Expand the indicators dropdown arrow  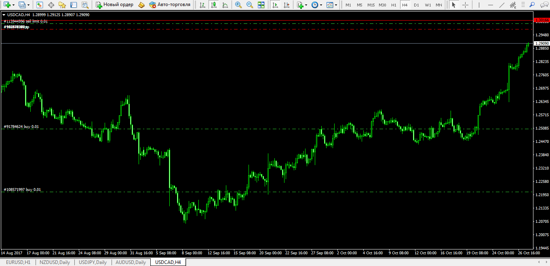[x=306, y=5]
